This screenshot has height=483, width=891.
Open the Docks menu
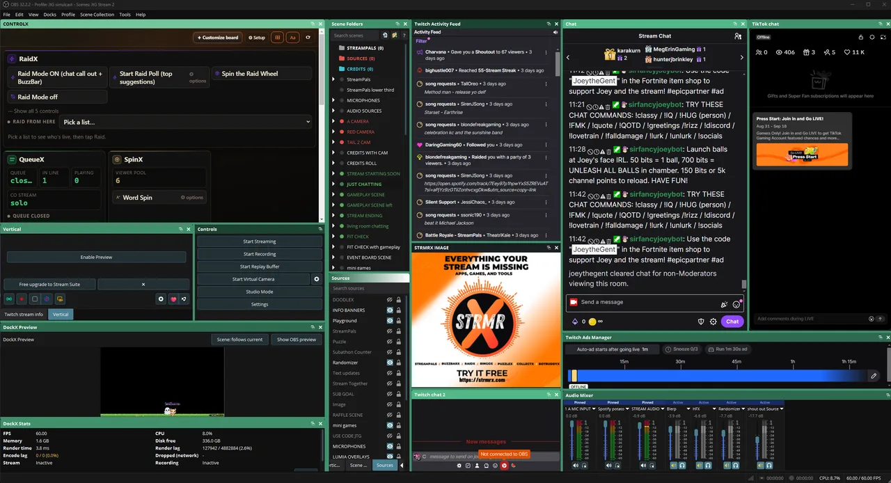tap(50, 15)
